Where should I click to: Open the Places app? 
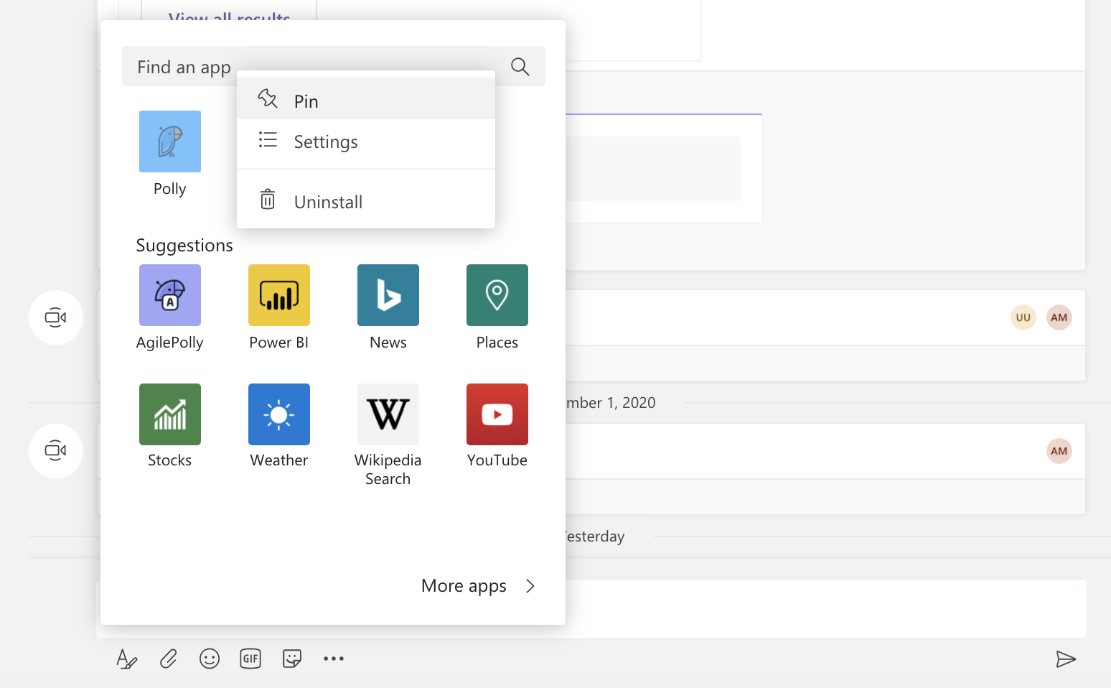click(x=497, y=295)
